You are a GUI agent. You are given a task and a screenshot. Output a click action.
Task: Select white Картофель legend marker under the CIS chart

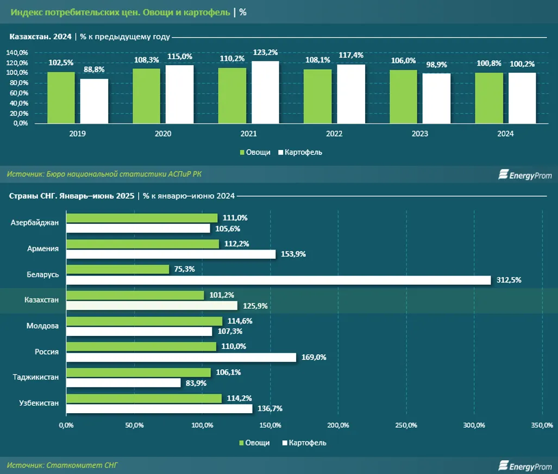click(285, 443)
